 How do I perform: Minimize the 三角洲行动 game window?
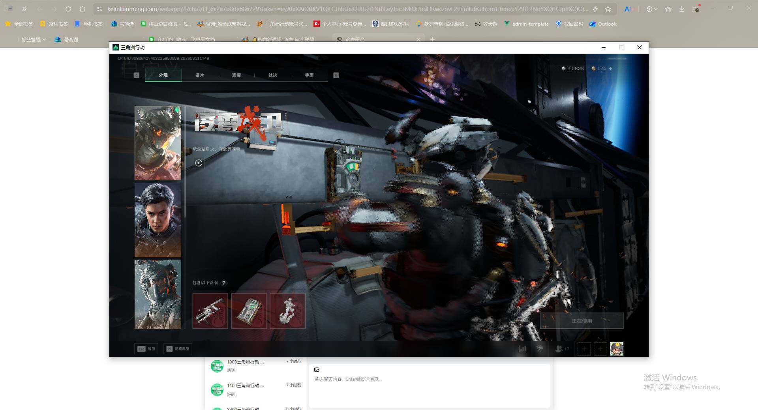pos(604,47)
